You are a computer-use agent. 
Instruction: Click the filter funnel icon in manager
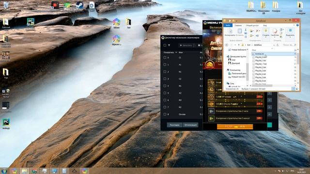tap(169, 45)
